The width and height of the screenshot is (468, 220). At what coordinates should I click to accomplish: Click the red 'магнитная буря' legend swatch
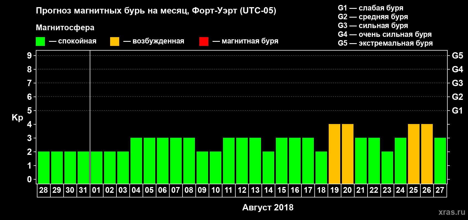click(x=204, y=42)
